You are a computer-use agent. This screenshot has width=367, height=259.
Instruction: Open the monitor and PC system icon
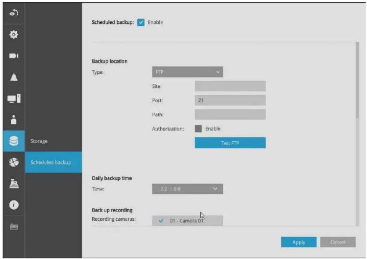(14, 98)
